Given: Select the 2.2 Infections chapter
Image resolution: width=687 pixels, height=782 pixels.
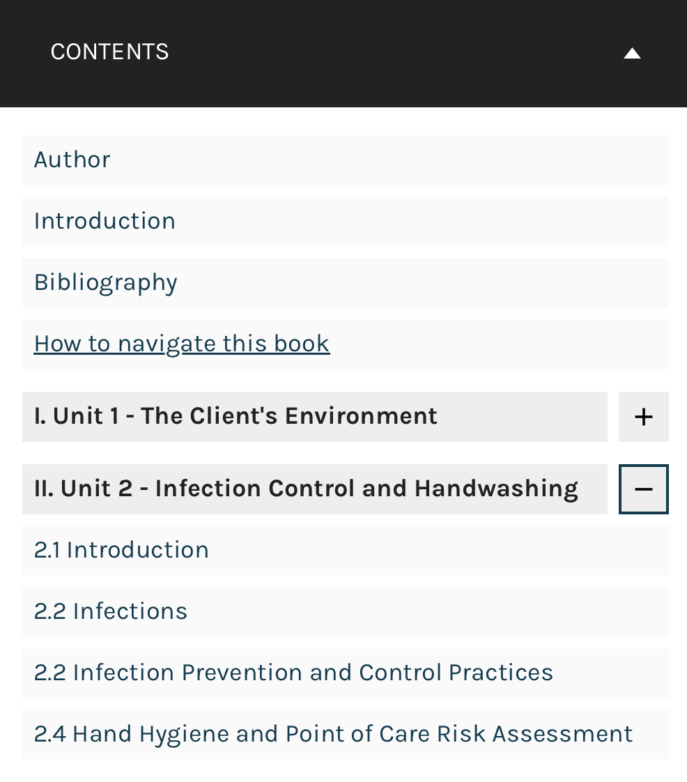Looking at the screenshot, I should click(x=110, y=611).
